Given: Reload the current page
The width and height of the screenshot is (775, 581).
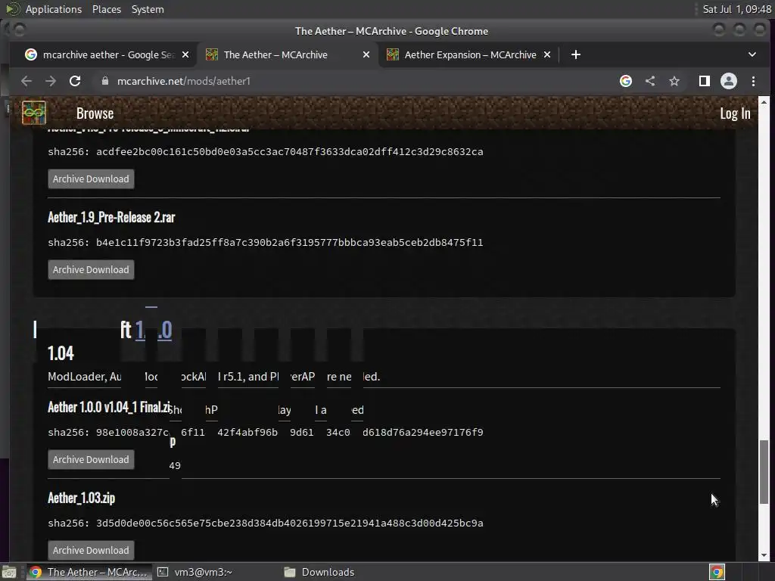Looking at the screenshot, I should 75,81.
